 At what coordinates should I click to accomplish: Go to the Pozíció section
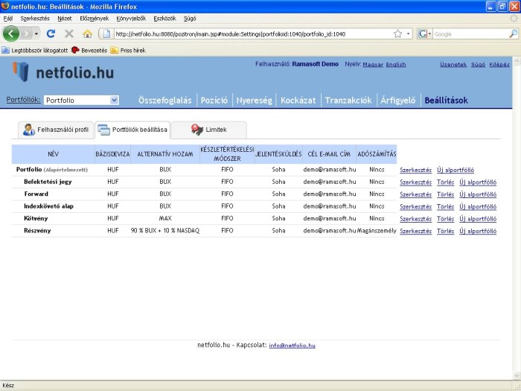[x=214, y=101]
